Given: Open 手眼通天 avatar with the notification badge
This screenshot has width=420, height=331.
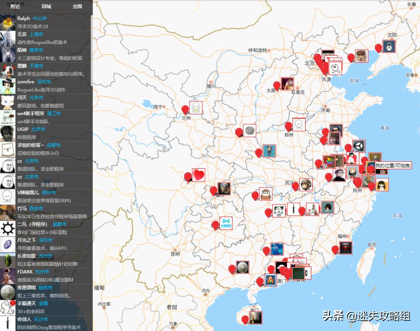Looking at the screenshot, I should [x=7, y=307].
